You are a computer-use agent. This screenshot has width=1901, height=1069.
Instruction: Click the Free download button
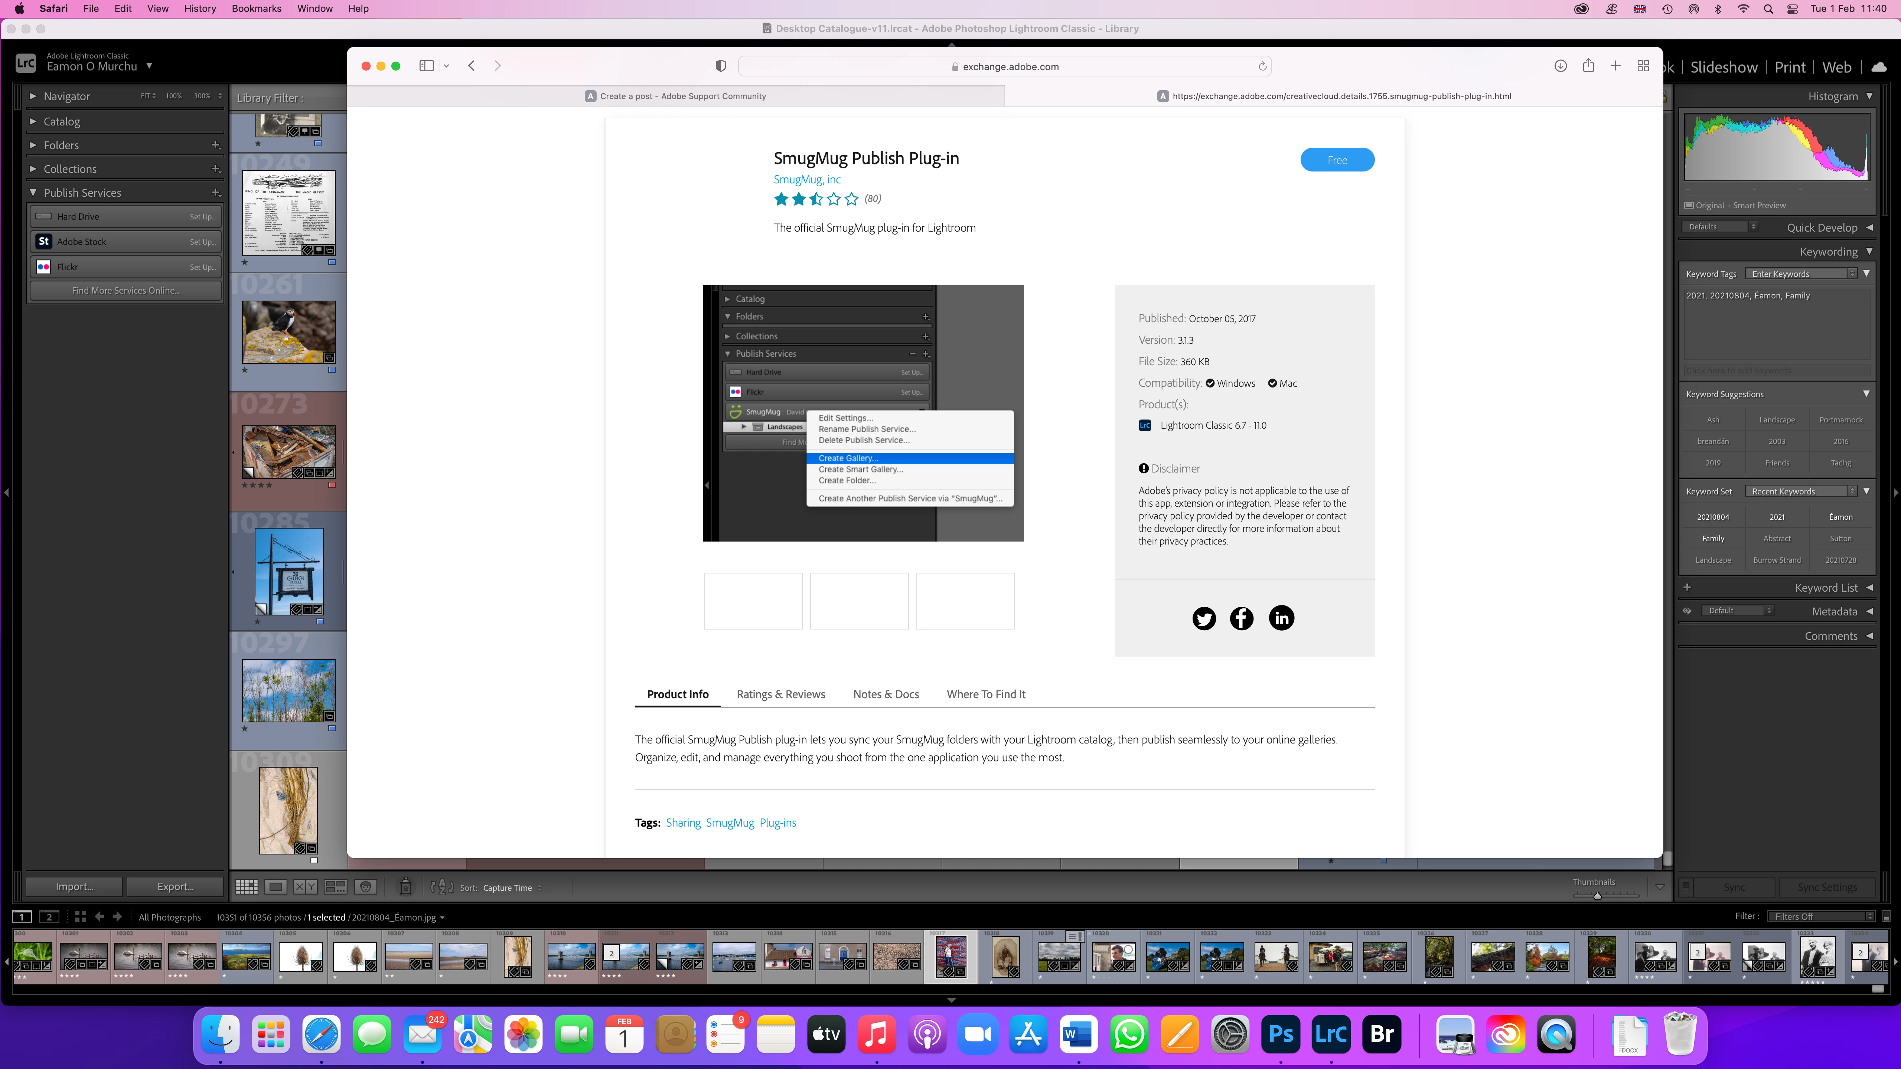click(1337, 160)
